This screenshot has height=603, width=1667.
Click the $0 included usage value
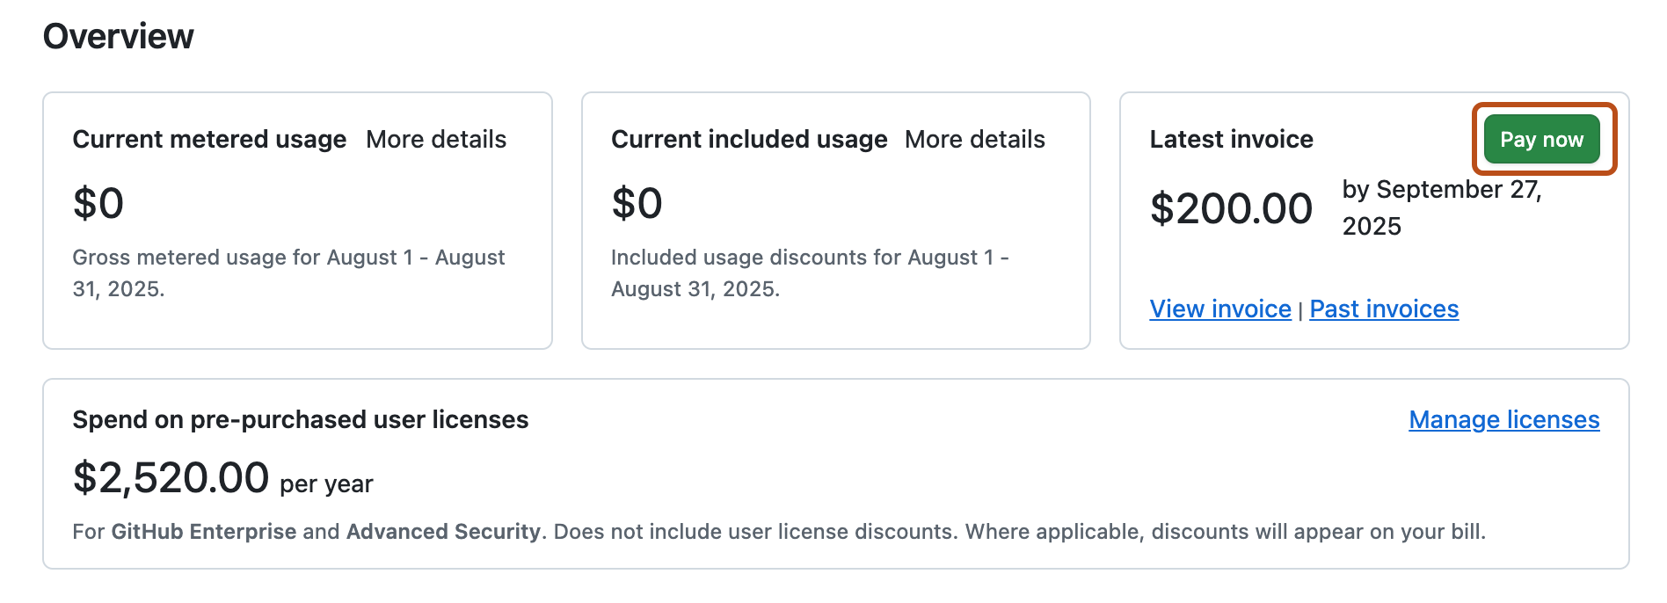(x=636, y=202)
